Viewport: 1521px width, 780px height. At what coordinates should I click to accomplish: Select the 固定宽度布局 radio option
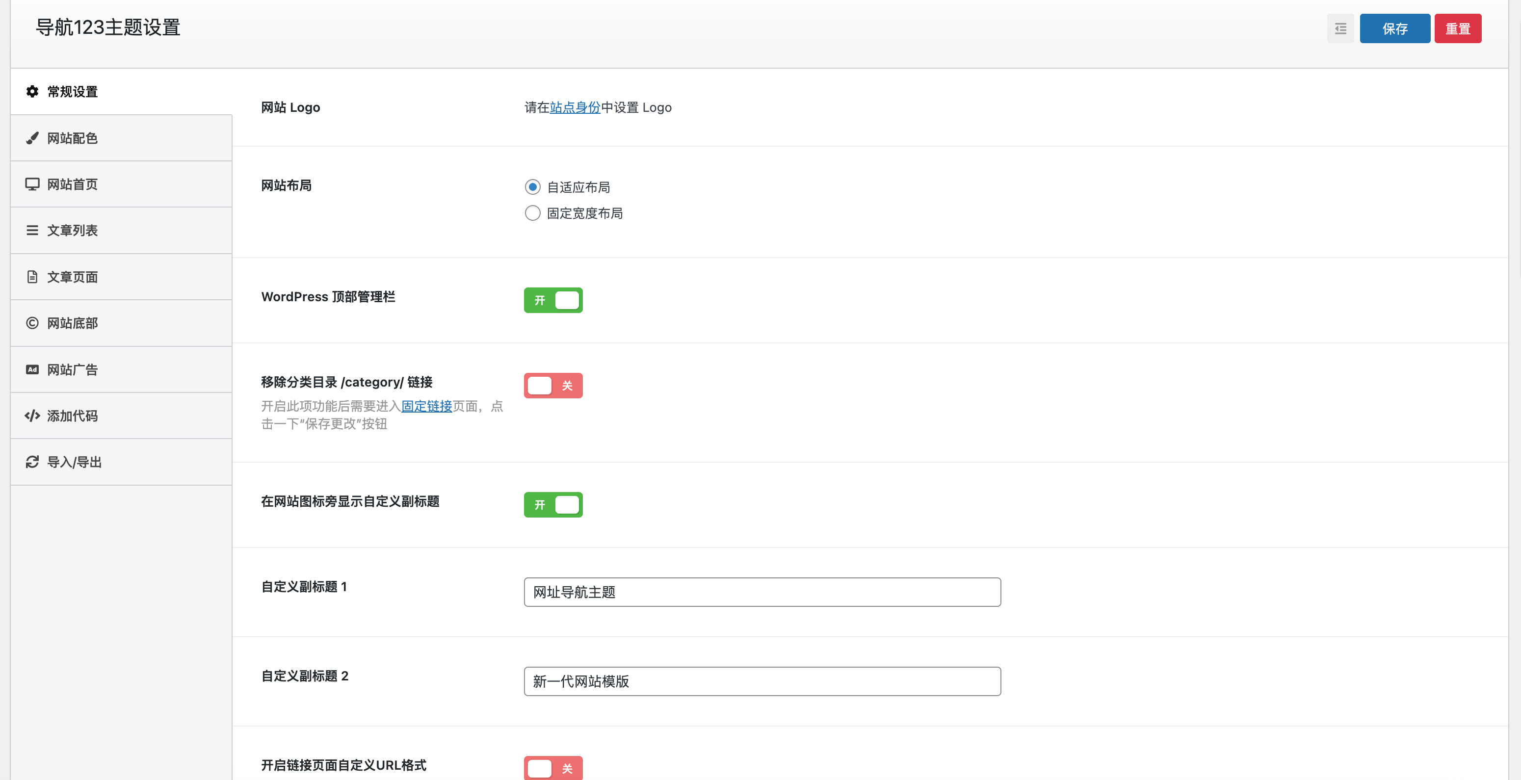pyautogui.click(x=532, y=213)
